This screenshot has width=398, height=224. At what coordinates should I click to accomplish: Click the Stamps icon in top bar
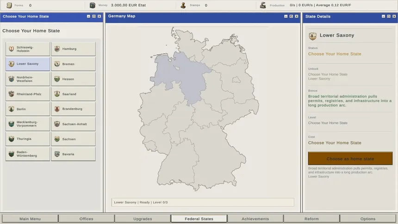tap(183, 5)
